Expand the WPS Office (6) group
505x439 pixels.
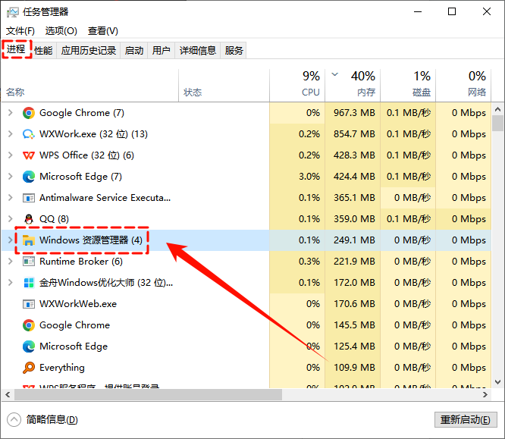[11, 155]
